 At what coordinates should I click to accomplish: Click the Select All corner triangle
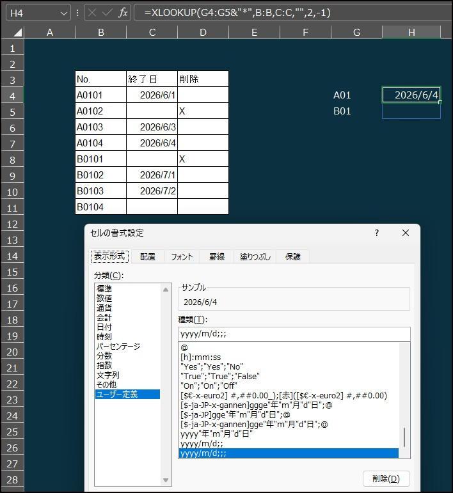click(17, 32)
